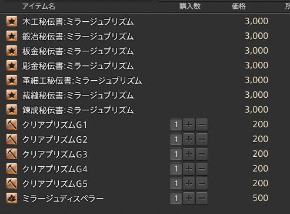Select the 革細工秘伝書 star icon
Screen dimensions: 290x214
[x=12, y=80]
